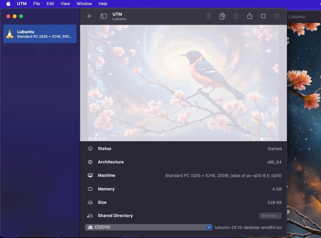This screenshot has width=321, height=238.
Task: Click the Shared Directory drive icon
Action: pyautogui.click(x=90, y=216)
